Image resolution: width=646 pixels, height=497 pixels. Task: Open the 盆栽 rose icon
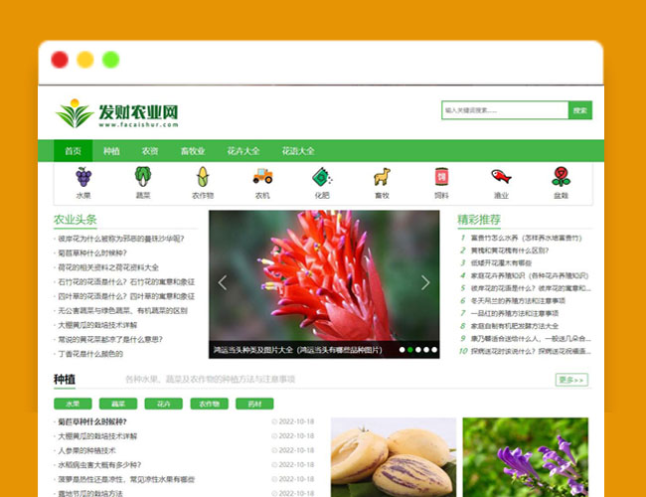(x=561, y=177)
